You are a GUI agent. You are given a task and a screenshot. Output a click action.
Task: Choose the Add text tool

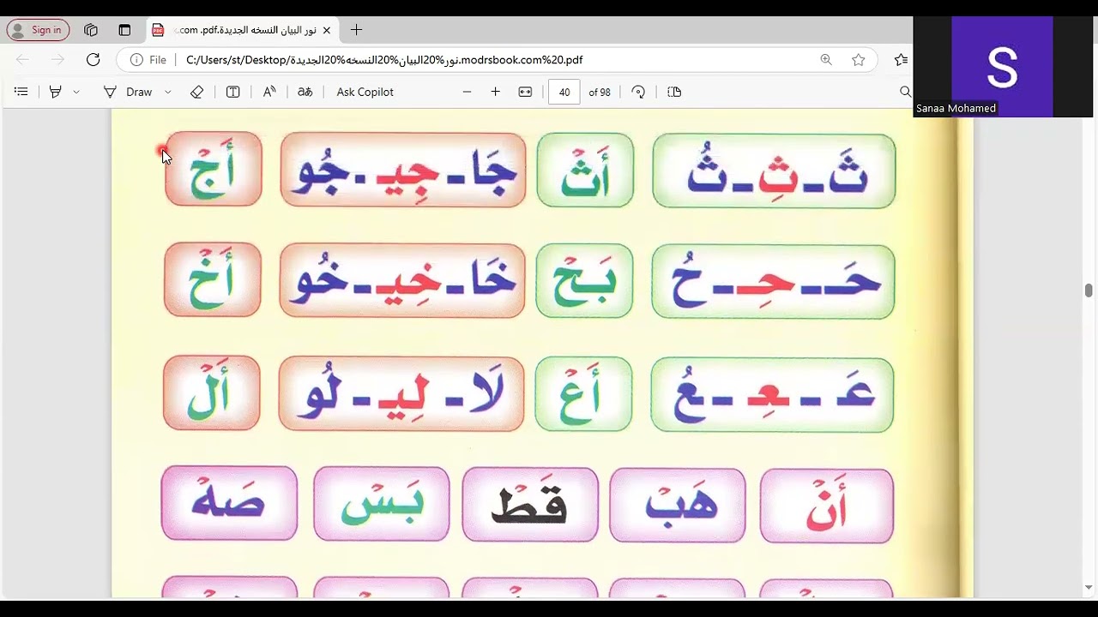[x=232, y=92]
